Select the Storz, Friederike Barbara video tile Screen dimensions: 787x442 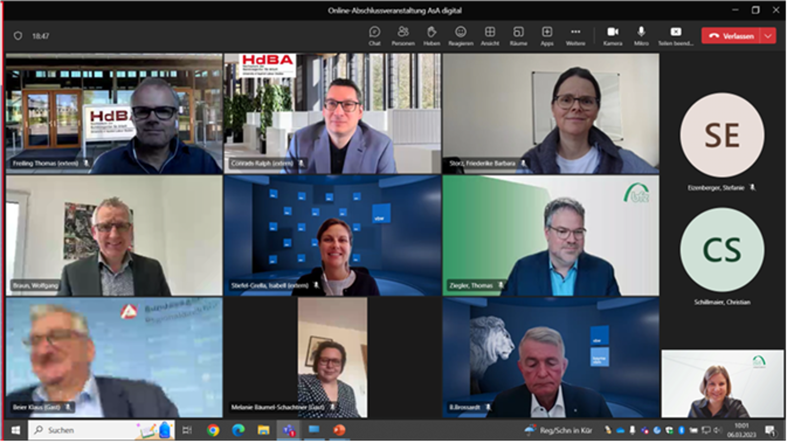pos(551,114)
